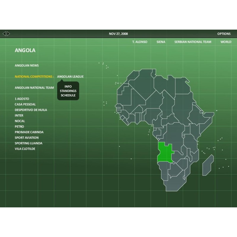Open the T. Alonso manager page
The height and width of the screenshot is (237, 237).
(140, 42)
